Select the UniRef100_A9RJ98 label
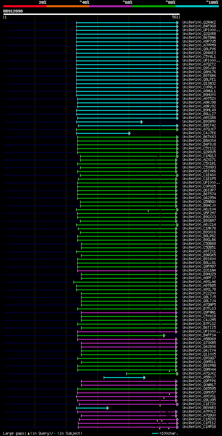 (199, 102)
